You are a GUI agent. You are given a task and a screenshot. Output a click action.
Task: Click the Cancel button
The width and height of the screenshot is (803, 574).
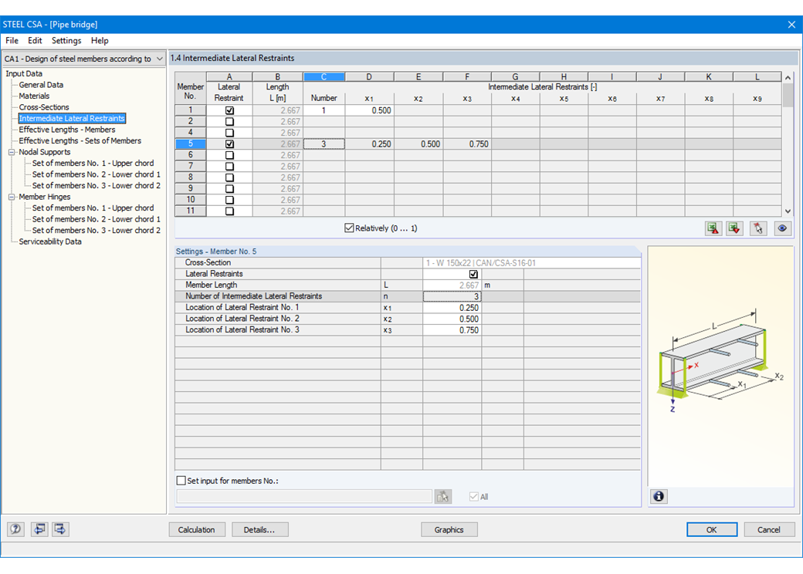(769, 529)
